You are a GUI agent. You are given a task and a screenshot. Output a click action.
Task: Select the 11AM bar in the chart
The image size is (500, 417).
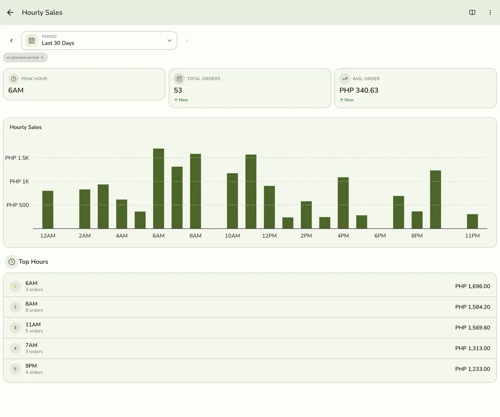[x=251, y=192]
